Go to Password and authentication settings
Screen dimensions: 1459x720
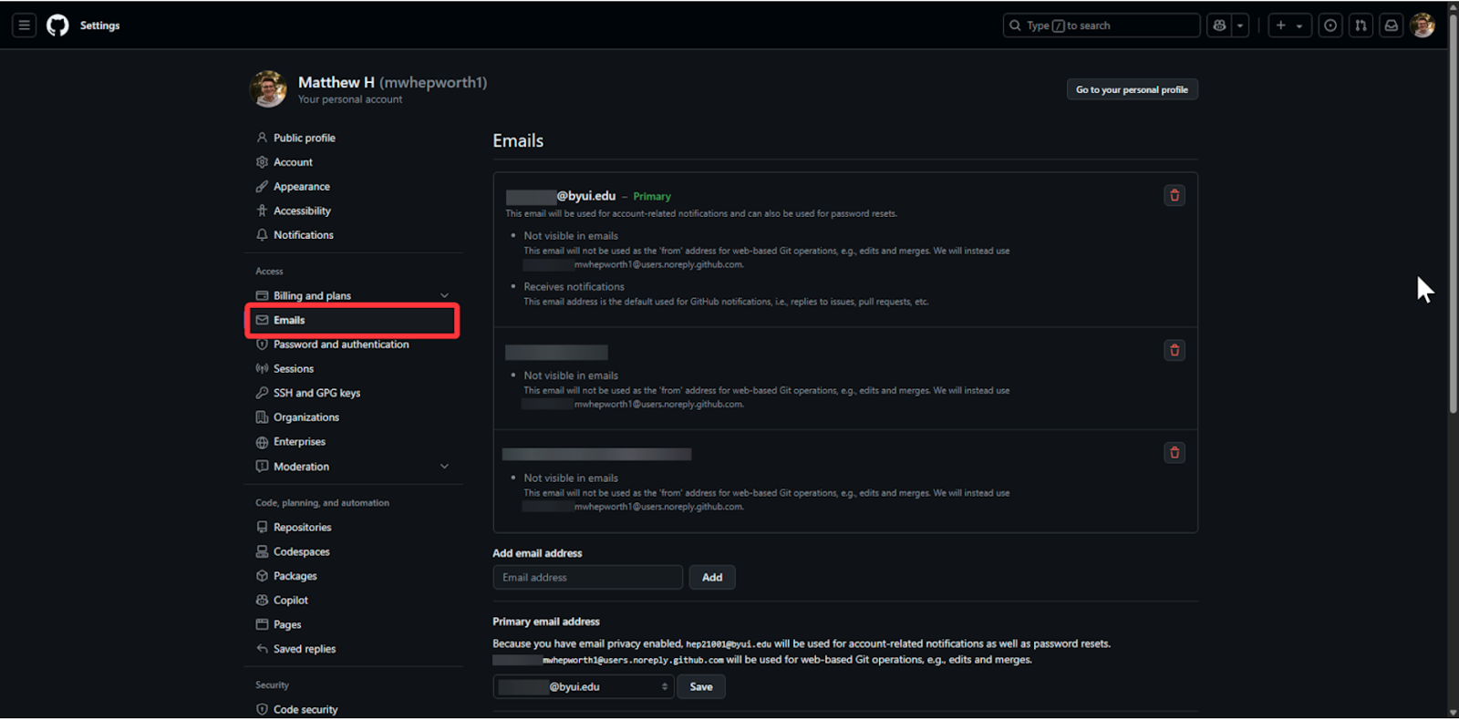point(341,345)
